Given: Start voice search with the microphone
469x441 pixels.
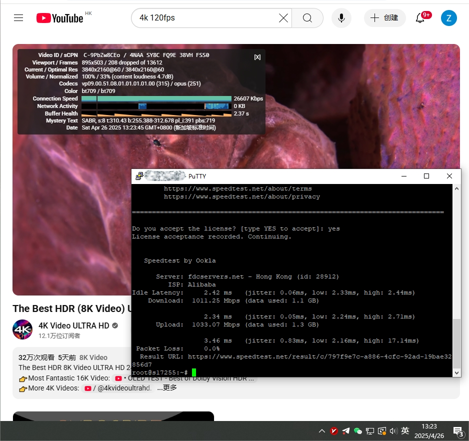Looking at the screenshot, I should click(x=341, y=18).
